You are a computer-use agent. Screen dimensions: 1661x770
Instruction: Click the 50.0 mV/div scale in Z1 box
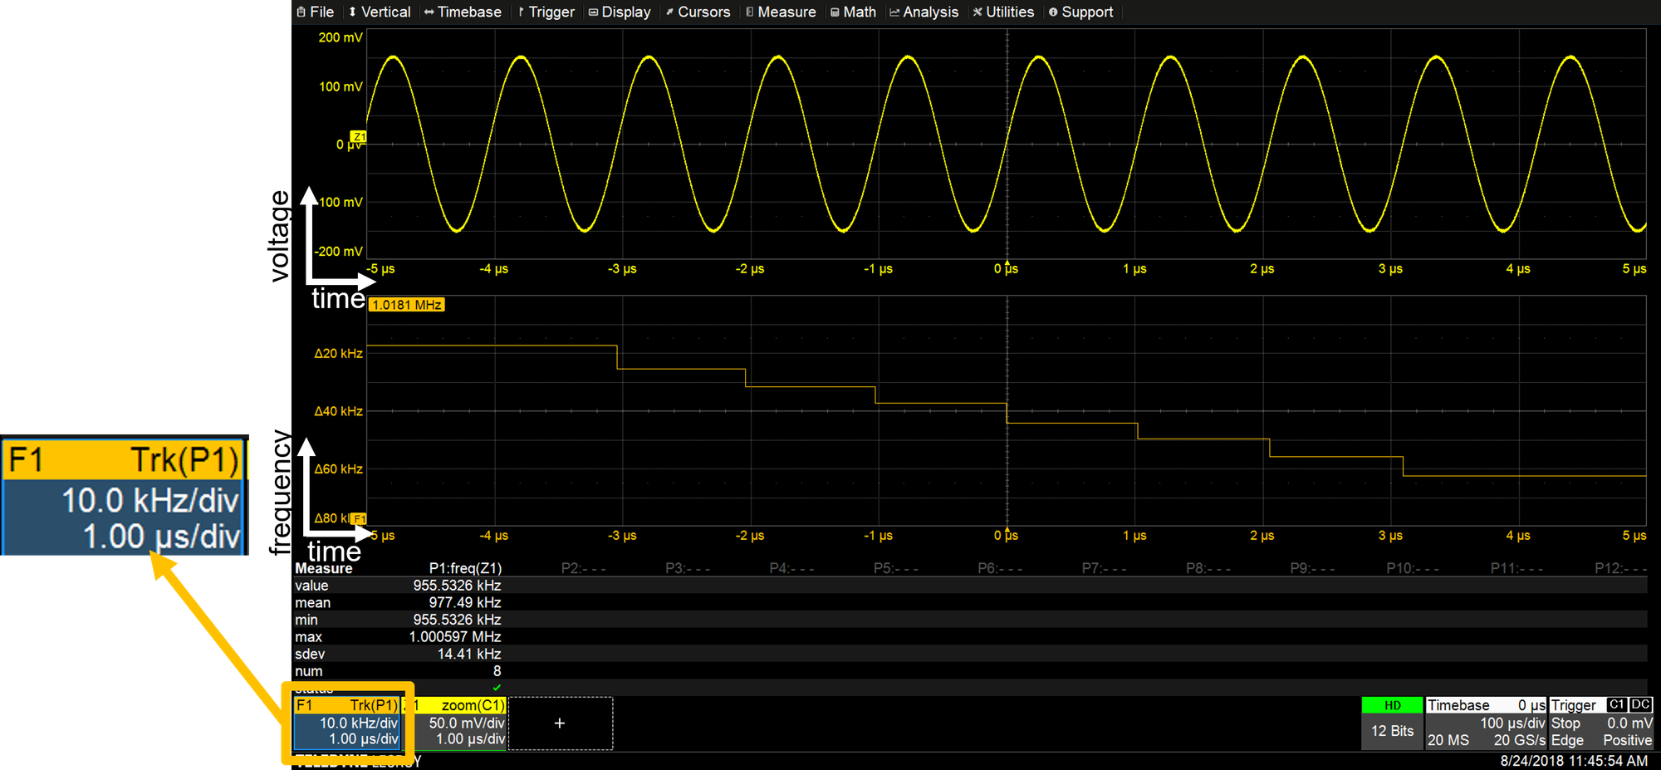click(x=467, y=723)
